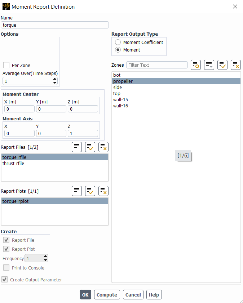Image resolution: width=243 pixels, height=303 pixels.
Task: Select side zone in Zones list
Action: tap(176, 87)
